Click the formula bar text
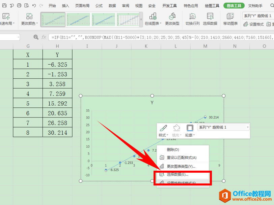The width and height of the screenshot is (274, 205). [162, 37]
